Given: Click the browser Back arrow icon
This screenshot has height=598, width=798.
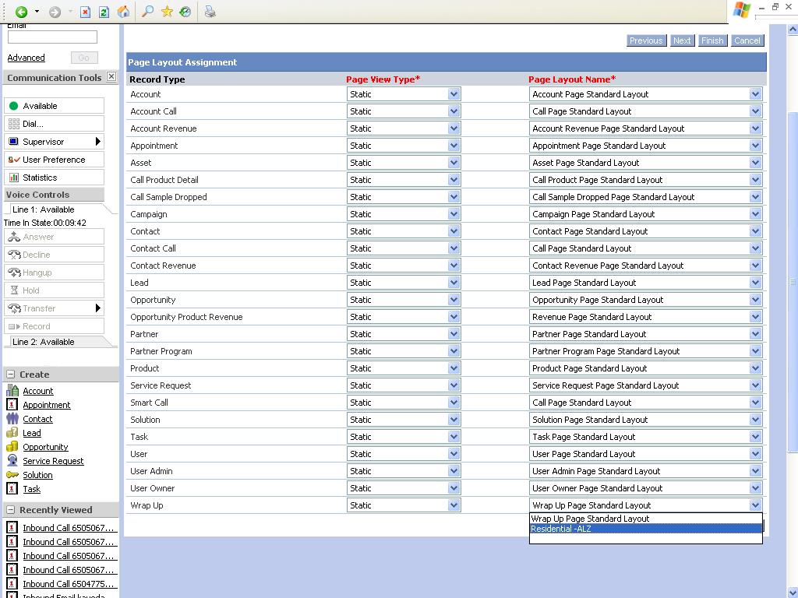Looking at the screenshot, I should tap(21, 12).
